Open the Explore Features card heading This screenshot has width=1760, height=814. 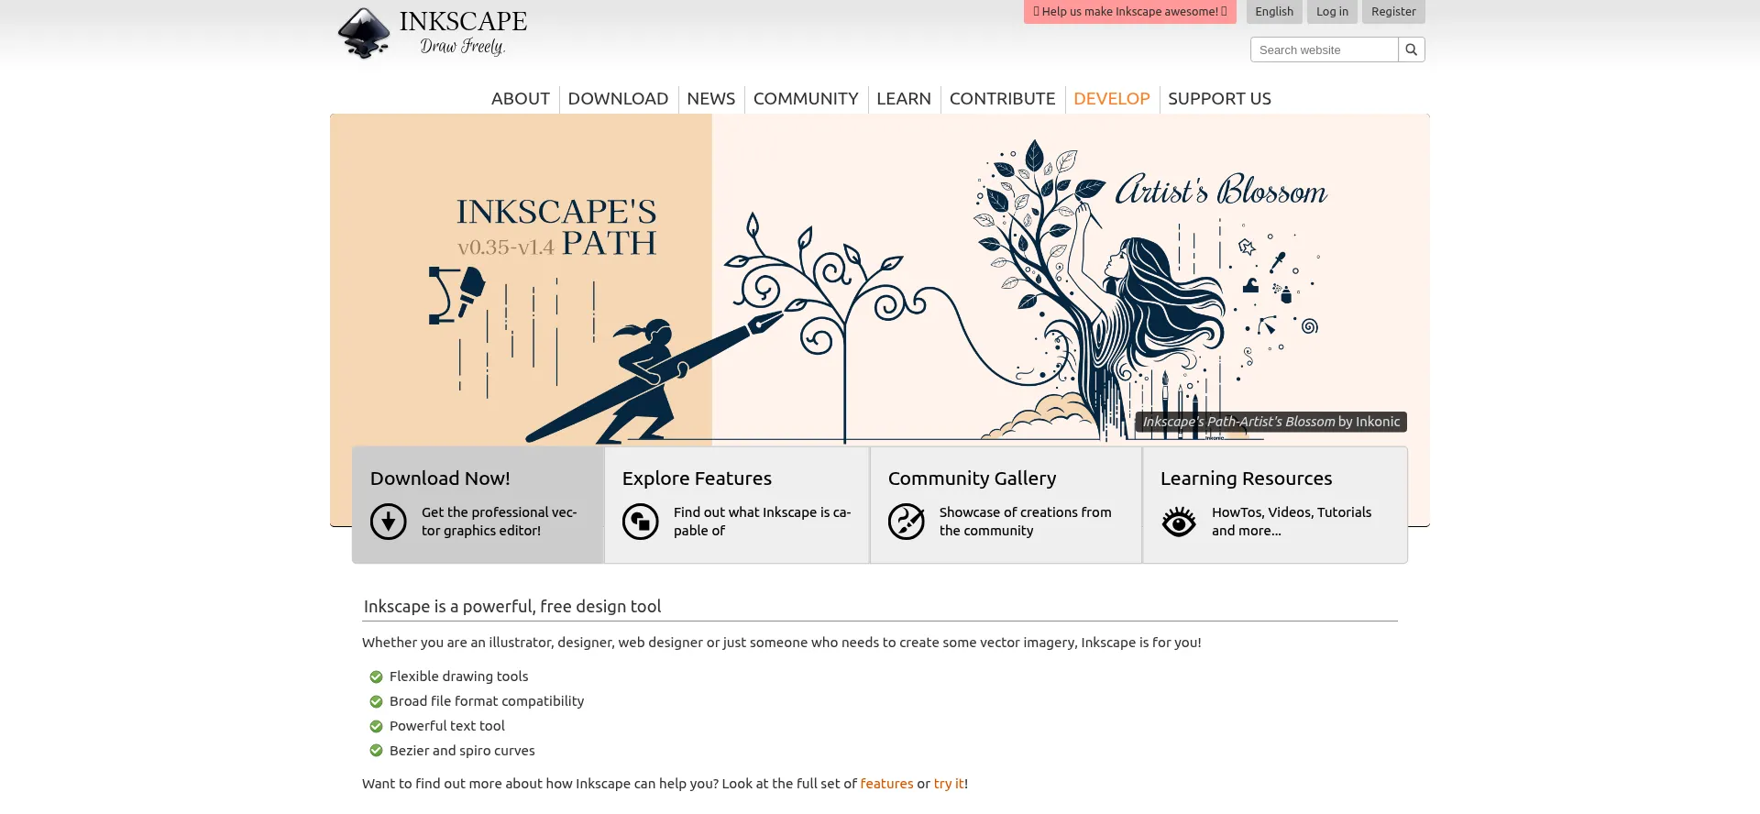pyautogui.click(x=697, y=478)
